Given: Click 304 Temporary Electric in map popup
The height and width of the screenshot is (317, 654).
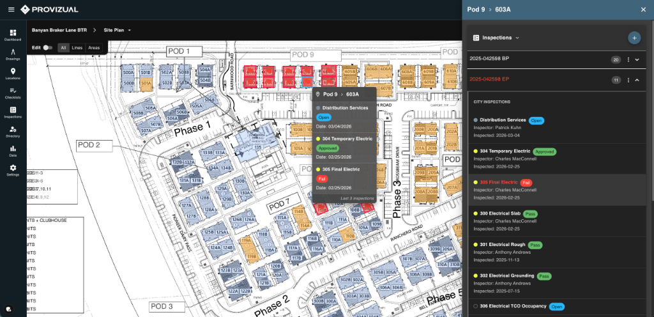Looking at the screenshot, I should tap(347, 139).
